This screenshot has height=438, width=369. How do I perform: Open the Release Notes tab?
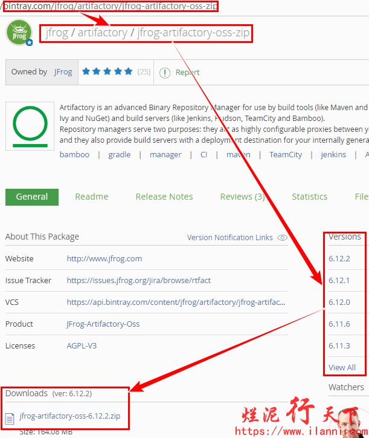pyautogui.click(x=164, y=197)
